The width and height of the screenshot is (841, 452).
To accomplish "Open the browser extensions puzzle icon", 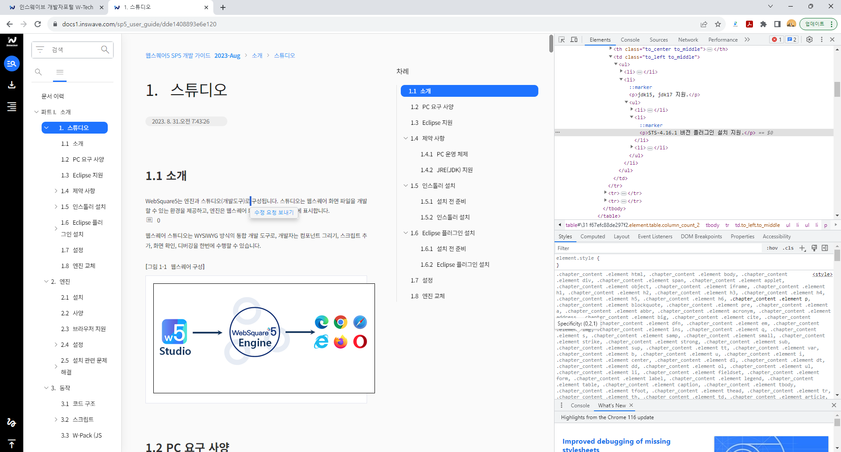I will point(763,24).
